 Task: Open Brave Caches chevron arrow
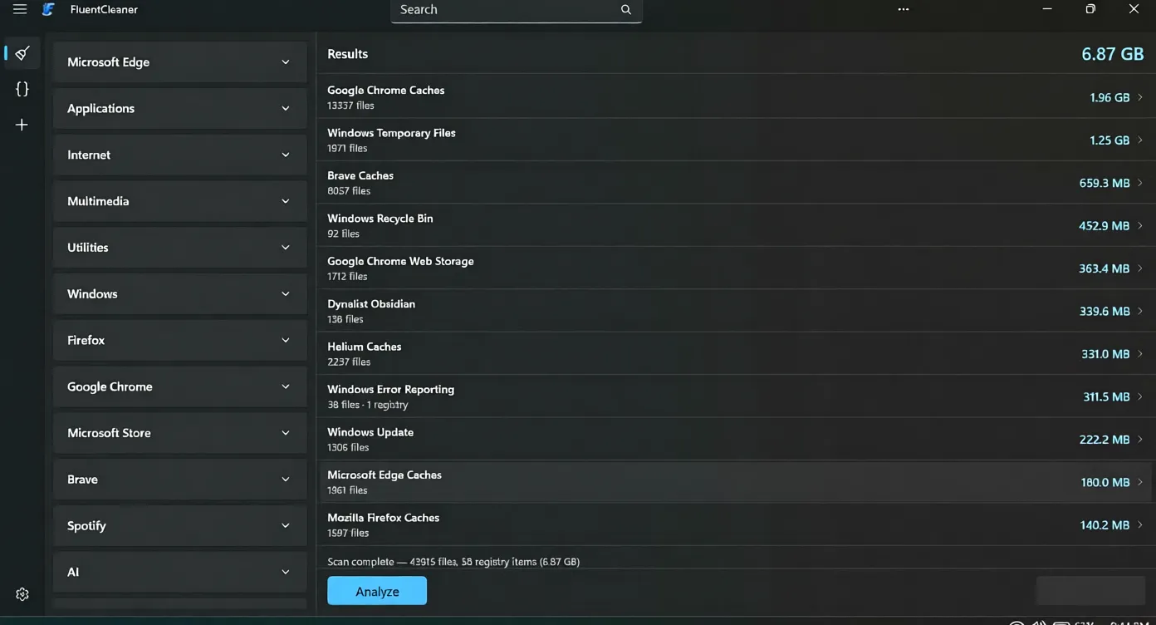1140,183
